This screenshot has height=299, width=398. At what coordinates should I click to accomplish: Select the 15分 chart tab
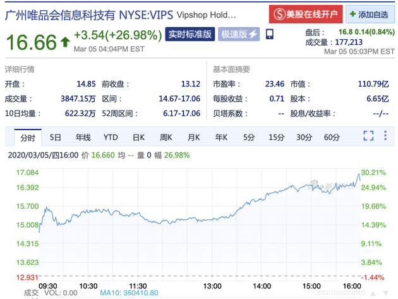click(277, 137)
